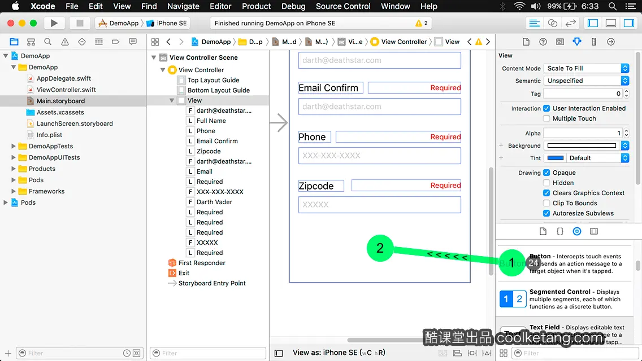This screenshot has height=361, width=642.
Task: Open the Debug navigator
Action: (x=99, y=42)
